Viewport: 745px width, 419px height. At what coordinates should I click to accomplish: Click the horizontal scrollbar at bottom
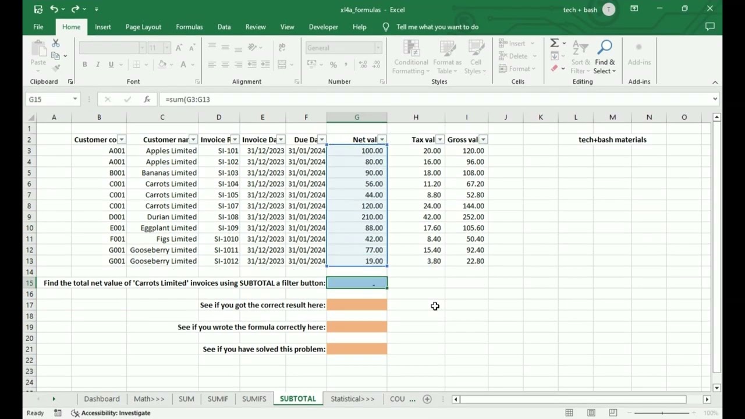[573, 399]
